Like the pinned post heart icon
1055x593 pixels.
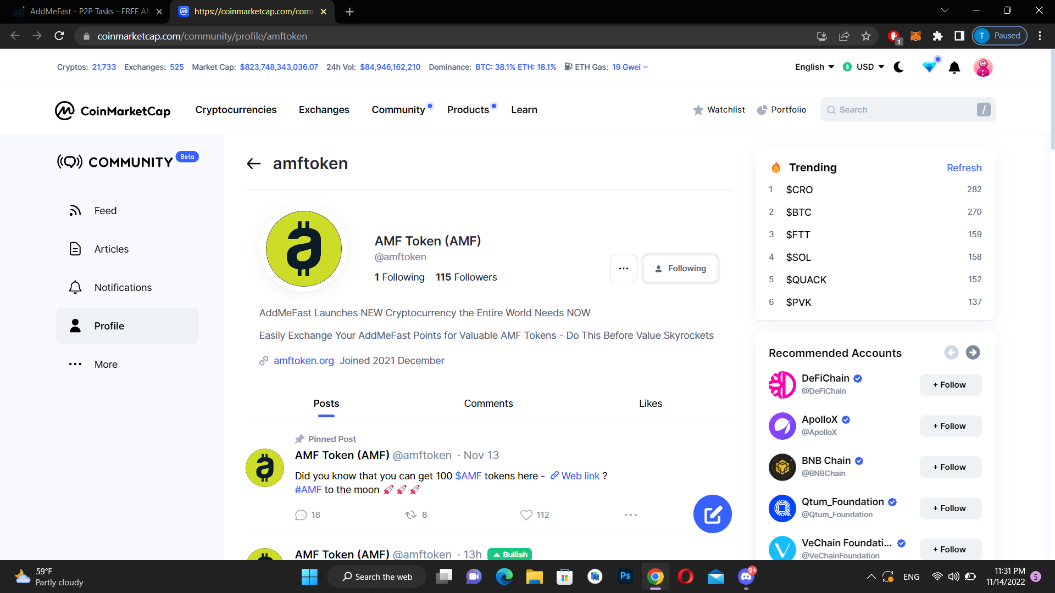(x=526, y=515)
